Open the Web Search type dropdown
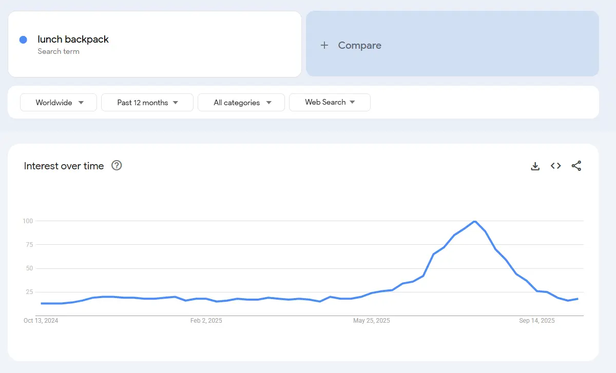The width and height of the screenshot is (616, 373). coord(330,102)
